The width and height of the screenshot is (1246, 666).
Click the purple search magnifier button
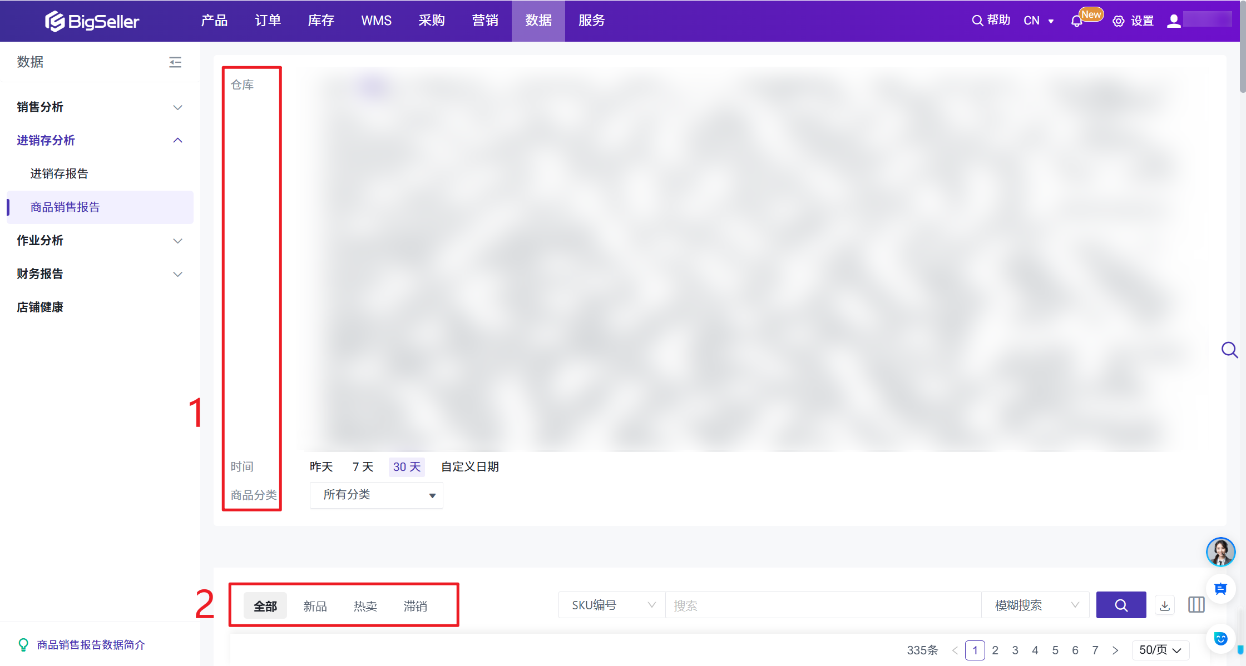coord(1121,605)
